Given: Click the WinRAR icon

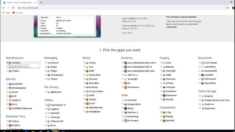Looking at the screenshot, I should 164,121.
